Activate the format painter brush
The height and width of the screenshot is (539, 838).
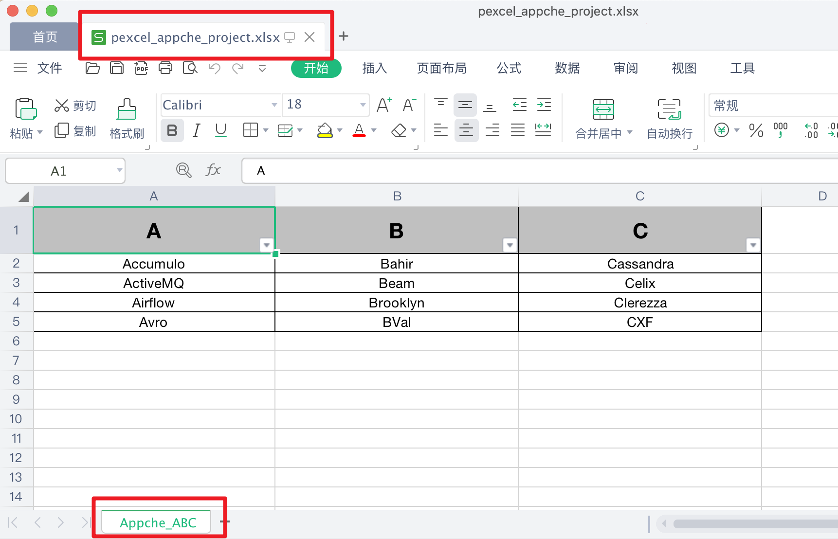pyautogui.click(x=127, y=119)
